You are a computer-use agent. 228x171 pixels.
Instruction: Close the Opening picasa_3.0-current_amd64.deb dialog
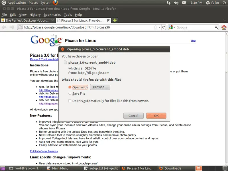(63, 49)
